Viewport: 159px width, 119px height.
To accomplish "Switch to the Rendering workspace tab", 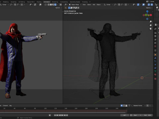I will click(55, 2).
